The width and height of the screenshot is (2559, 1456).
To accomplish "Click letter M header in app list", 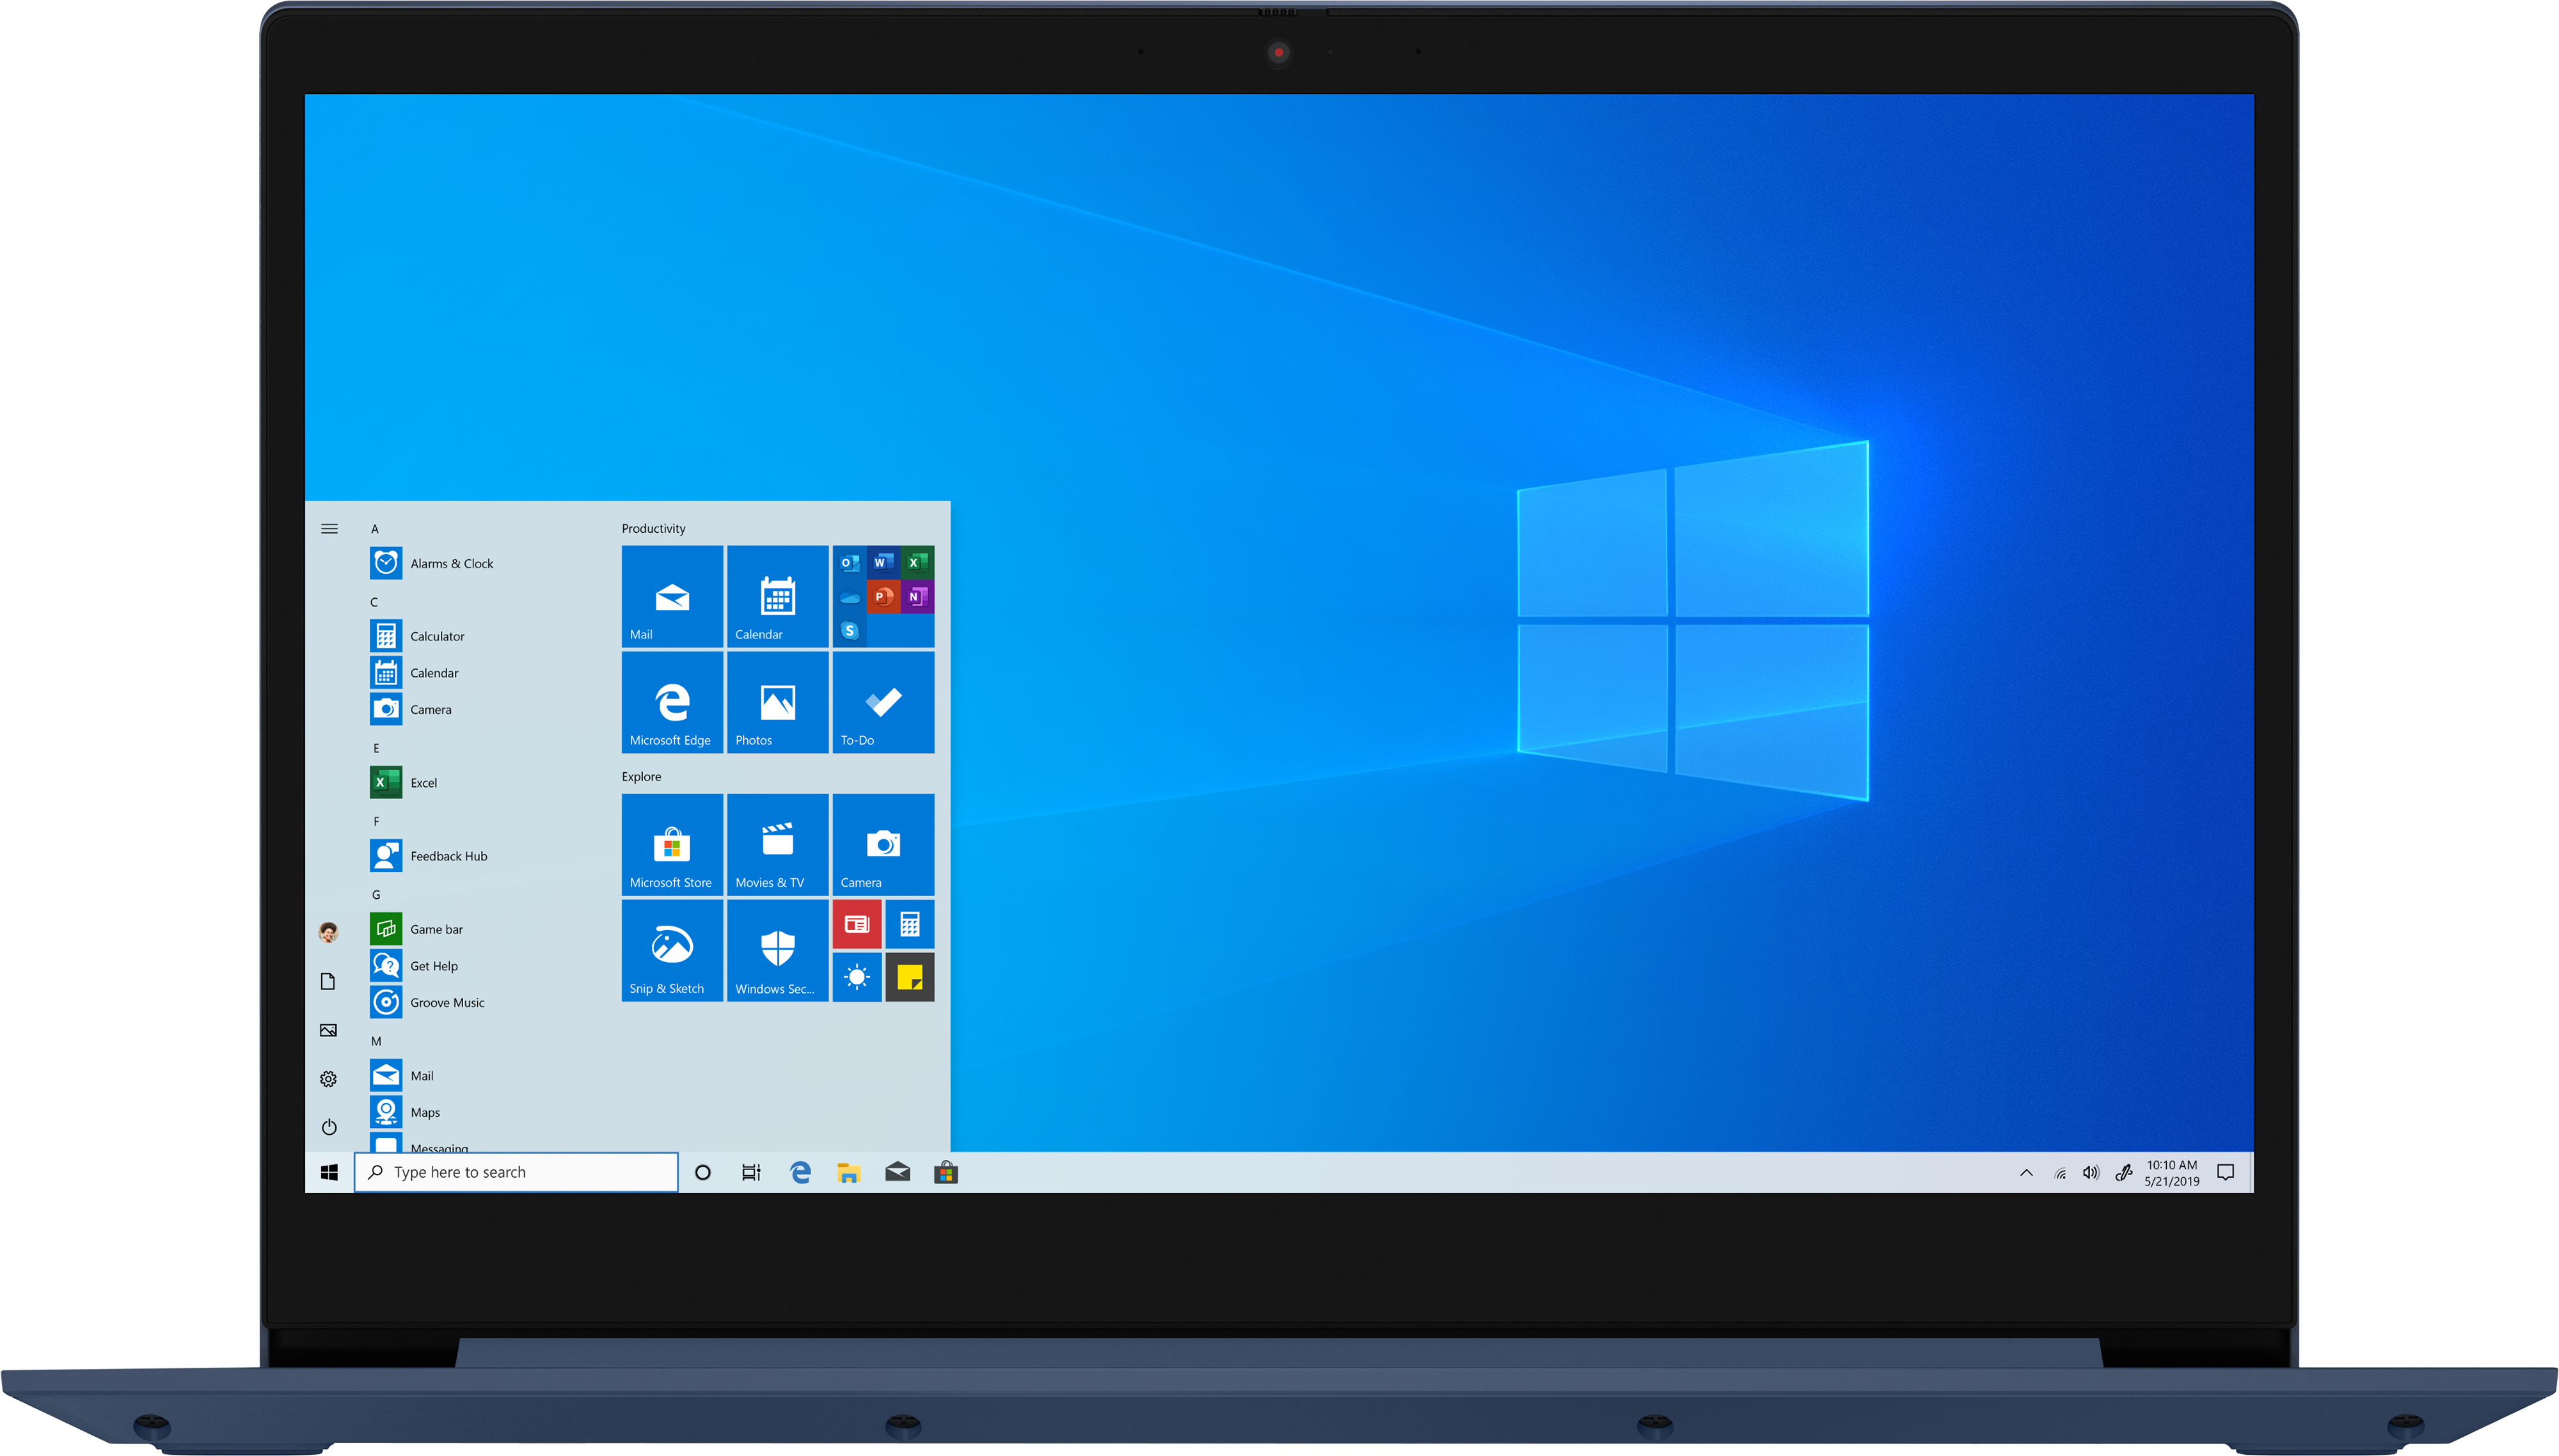I will pos(376,1040).
